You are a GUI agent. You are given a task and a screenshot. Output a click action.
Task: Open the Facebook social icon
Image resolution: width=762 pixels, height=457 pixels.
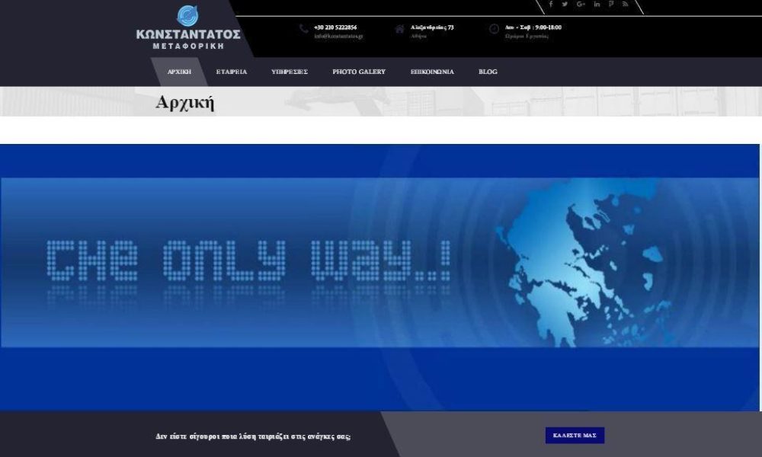click(x=551, y=5)
